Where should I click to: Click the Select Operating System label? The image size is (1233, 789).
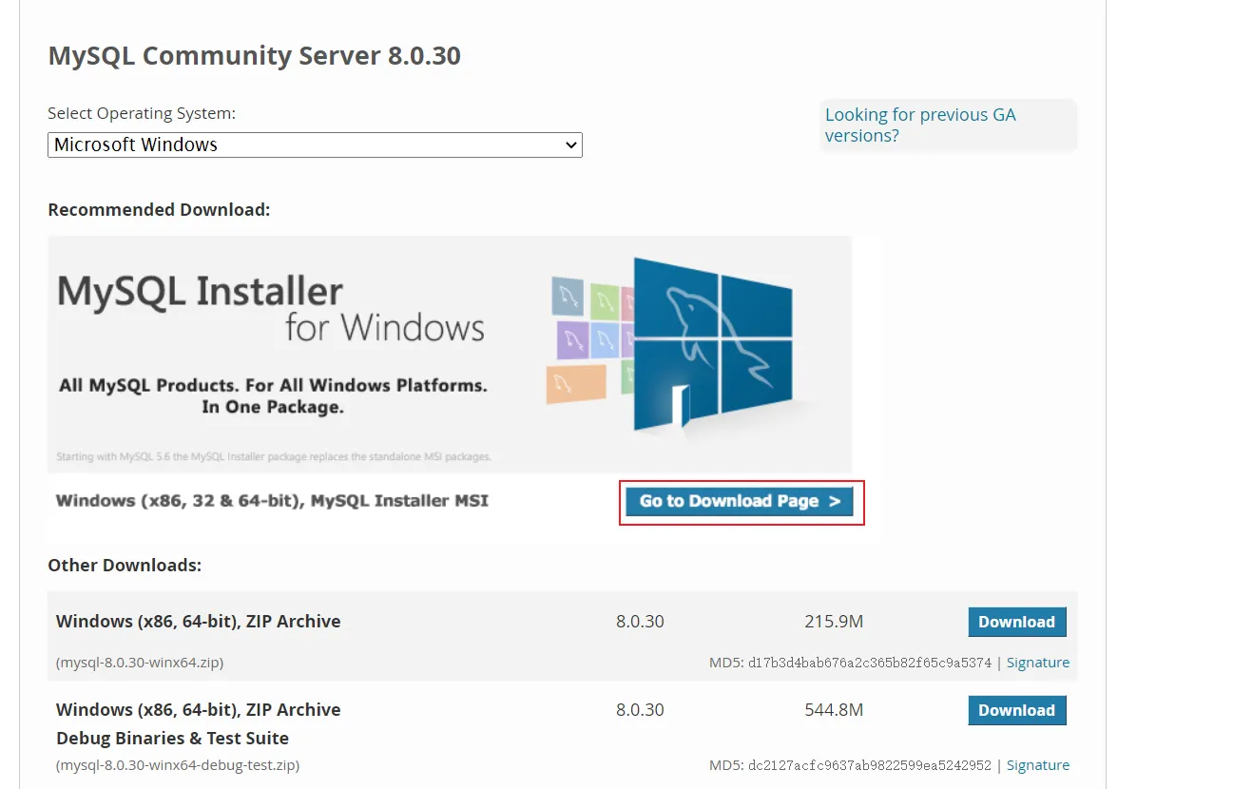pos(142,113)
